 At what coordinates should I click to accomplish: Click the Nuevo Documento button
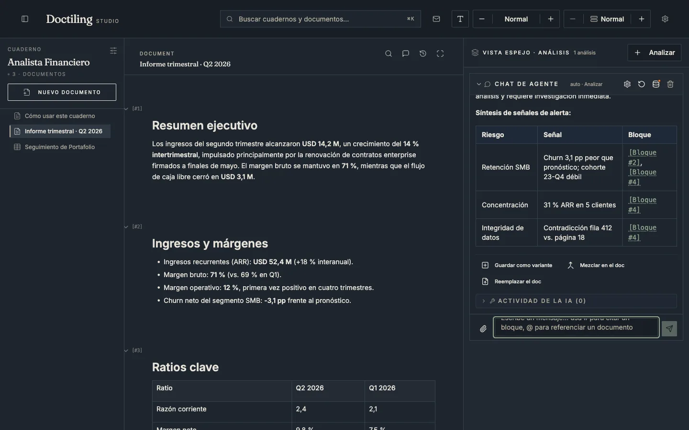tap(62, 92)
